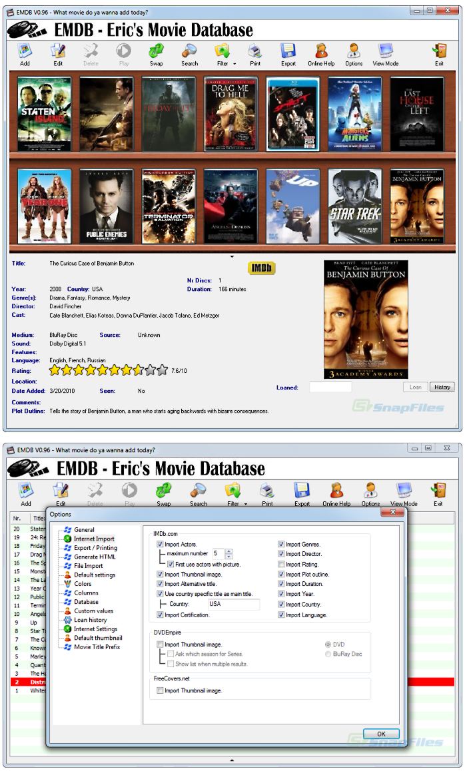Open Search tool in top window toolbar
Viewport: 465px width, 771px height.
coord(189,55)
